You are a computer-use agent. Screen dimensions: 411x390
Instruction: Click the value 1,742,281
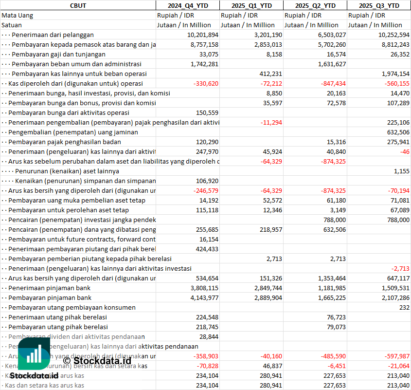coord(204,64)
